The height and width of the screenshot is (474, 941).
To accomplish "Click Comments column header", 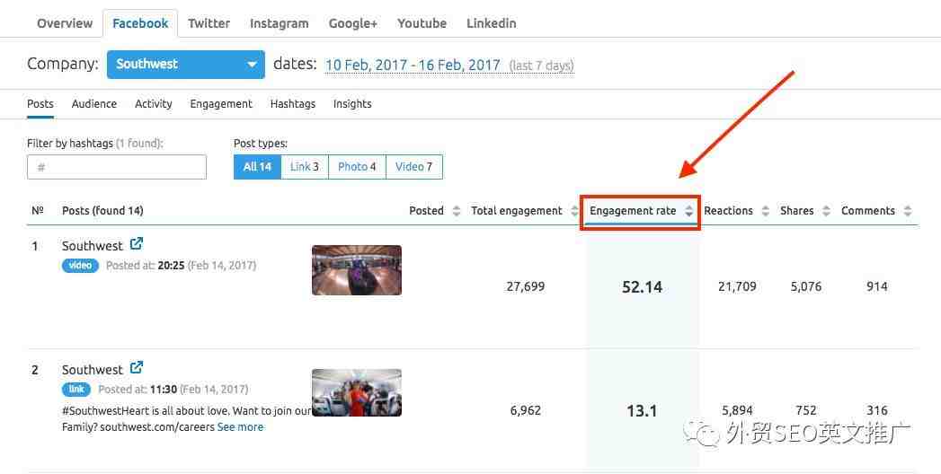I will (868, 211).
